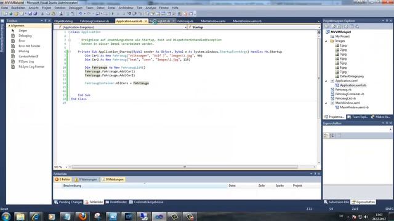394x221 pixels.
Task: Open the Codemetrikergebnisse bottom tab
Action: 146,202
